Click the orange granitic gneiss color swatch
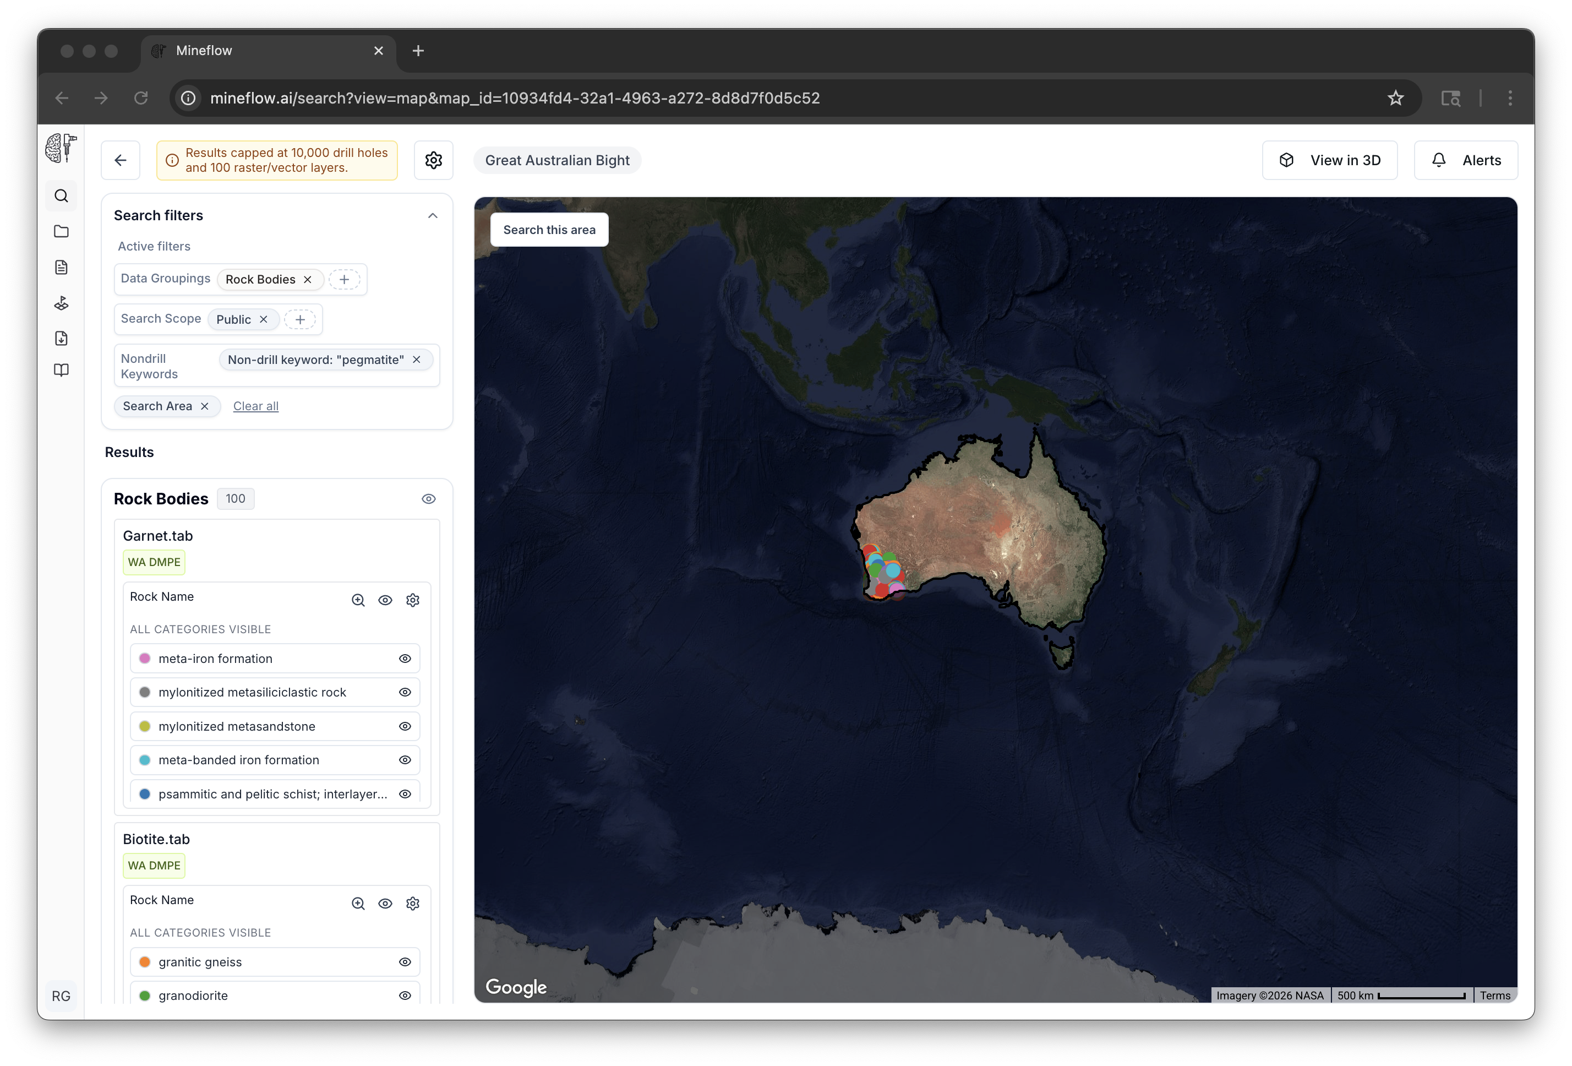Image resolution: width=1572 pixels, height=1066 pixels. [145, 962]
